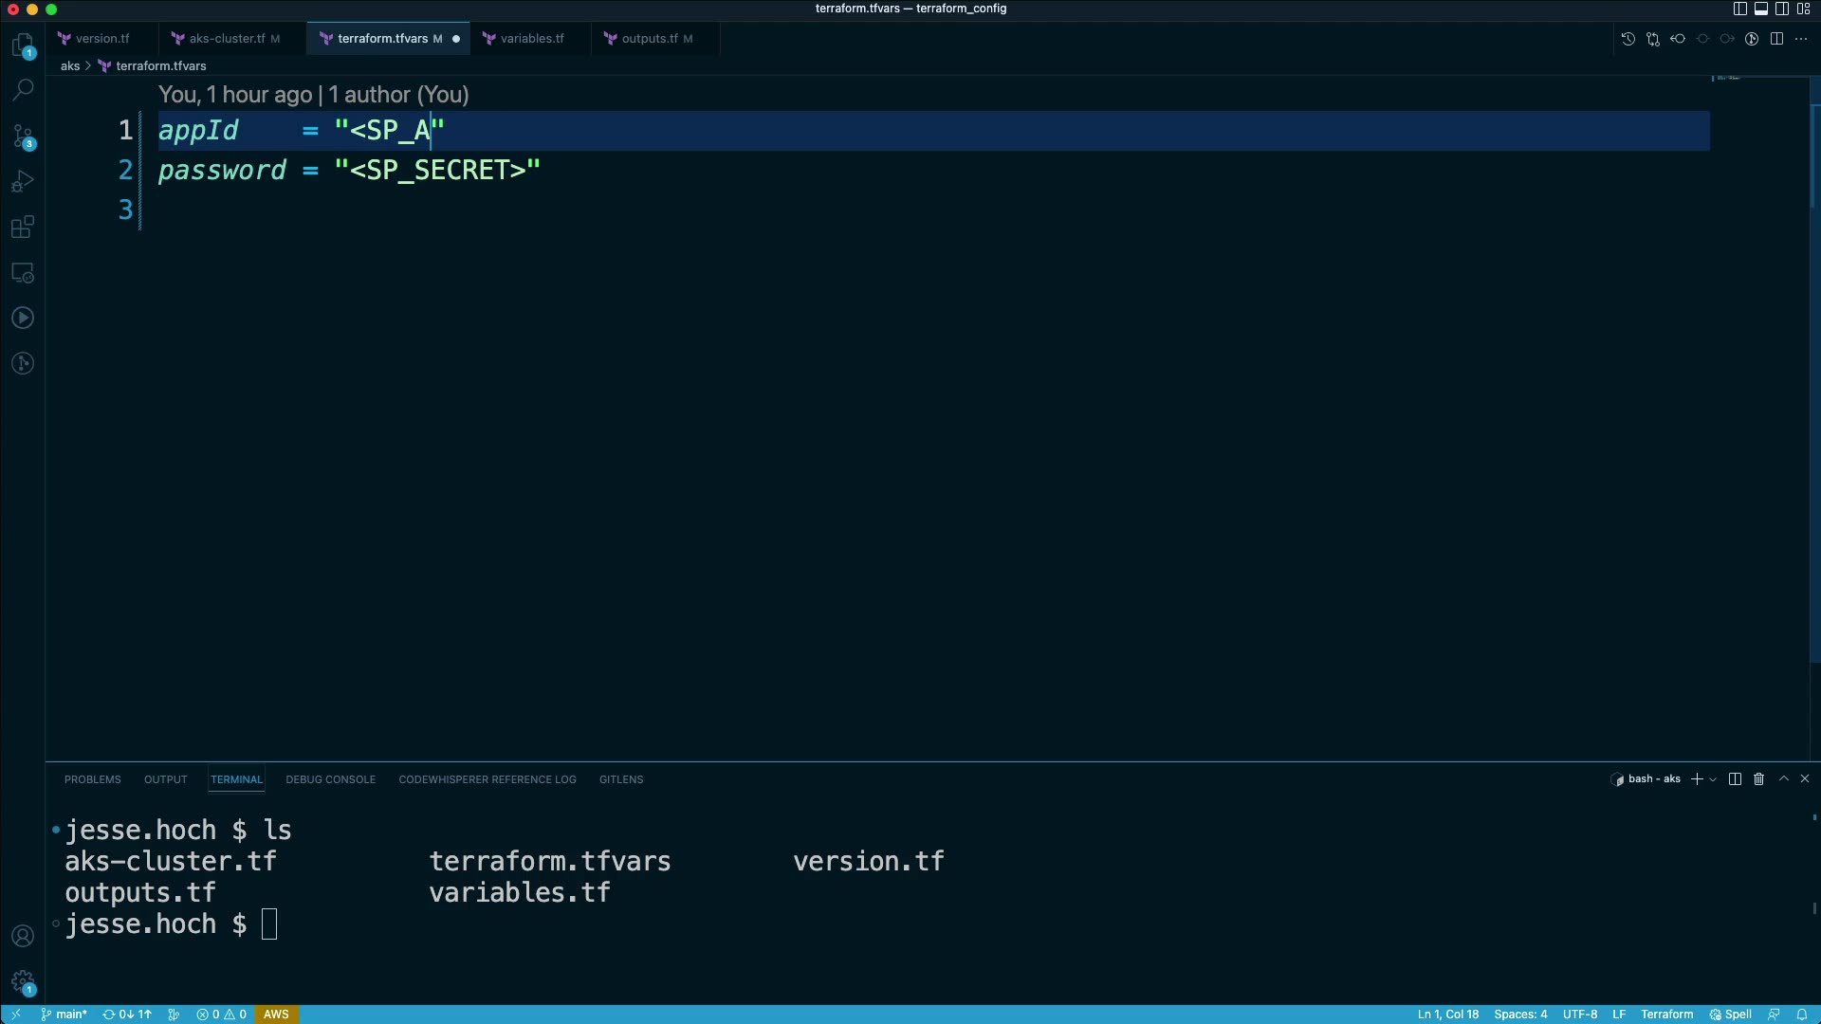
Task: Toggle the bottom panel visibility
Action: point(1760,9)
